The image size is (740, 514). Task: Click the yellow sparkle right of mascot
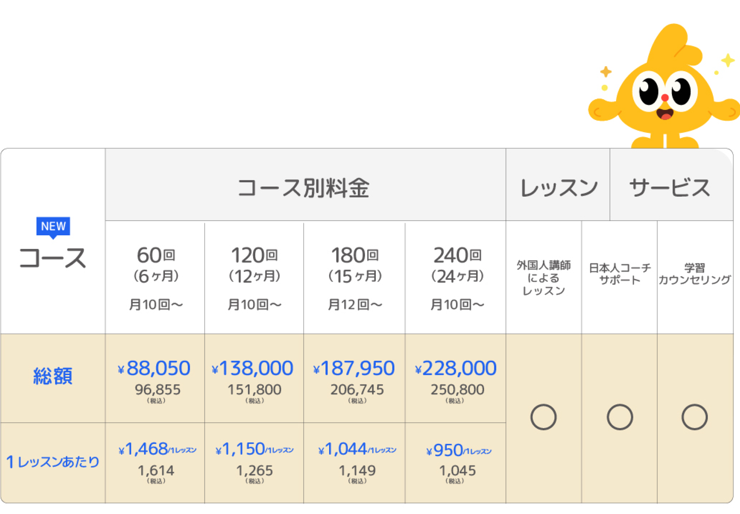tap(728, 60)
